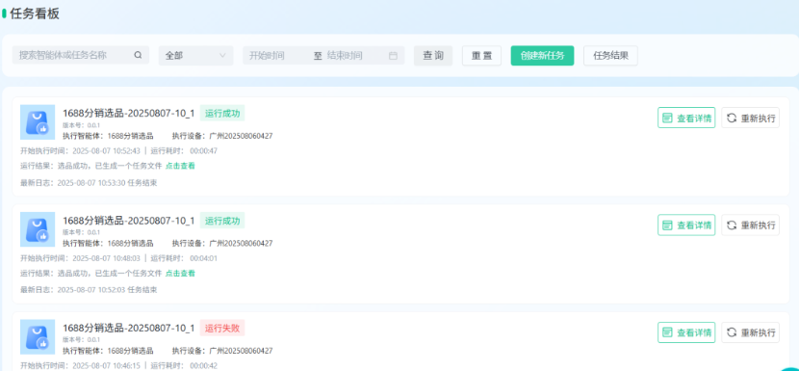Open the 任务结果 page

pyautogui.click(x=610, y=56)
